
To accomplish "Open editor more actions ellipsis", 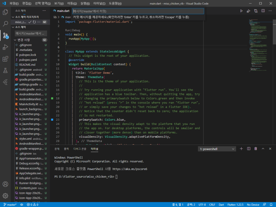I will click(x=270, y=11).
